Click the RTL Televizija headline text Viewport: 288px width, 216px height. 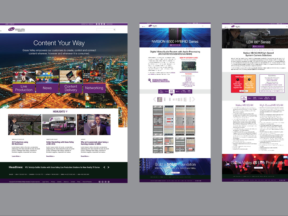click(63, 167)
